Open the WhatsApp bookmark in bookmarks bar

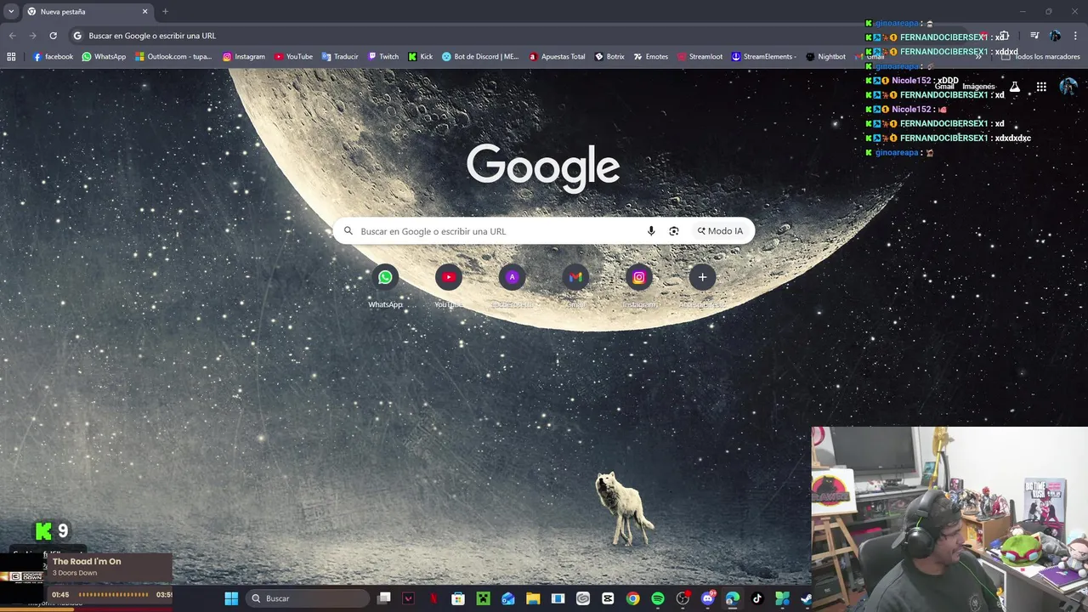104,57
